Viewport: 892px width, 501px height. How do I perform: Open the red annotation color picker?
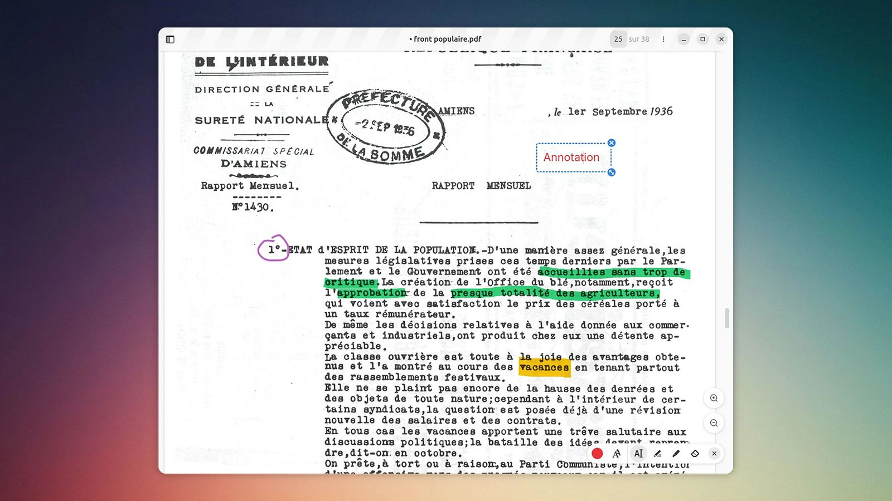[x=597, y=454]
